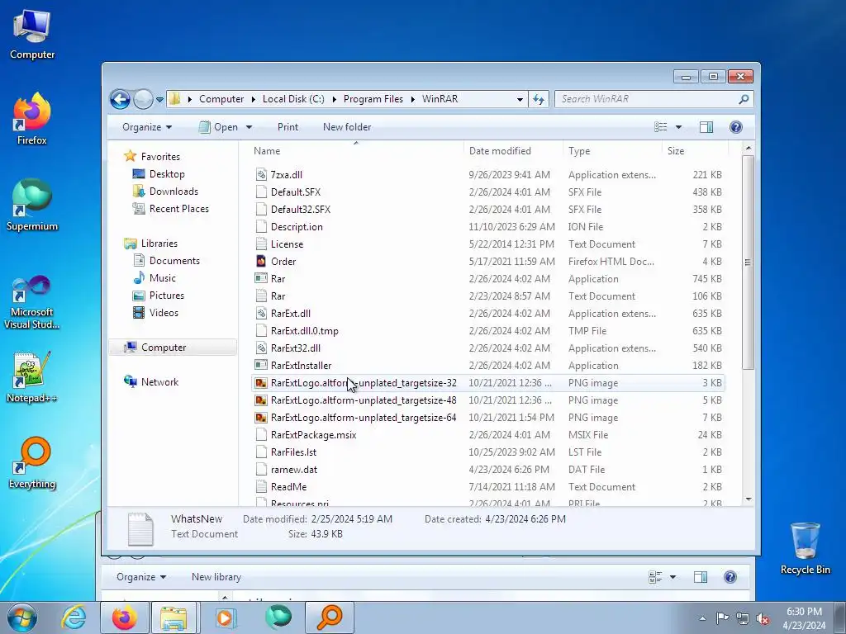846x634 pixels.
Task: Open Action Center flag tray icon
Action: [722, 618]
